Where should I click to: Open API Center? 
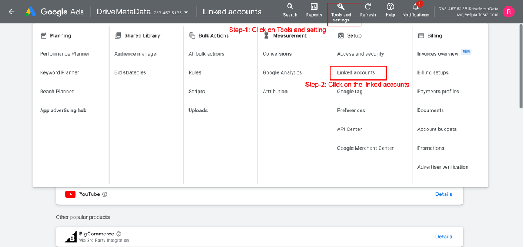pyautogui.click(x=349, y=129)
